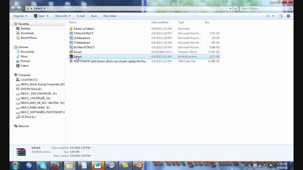Open DVD RW Drive (E:)
Screen dimensions: 303x170
pyautogui.click(x=31, y=89)
